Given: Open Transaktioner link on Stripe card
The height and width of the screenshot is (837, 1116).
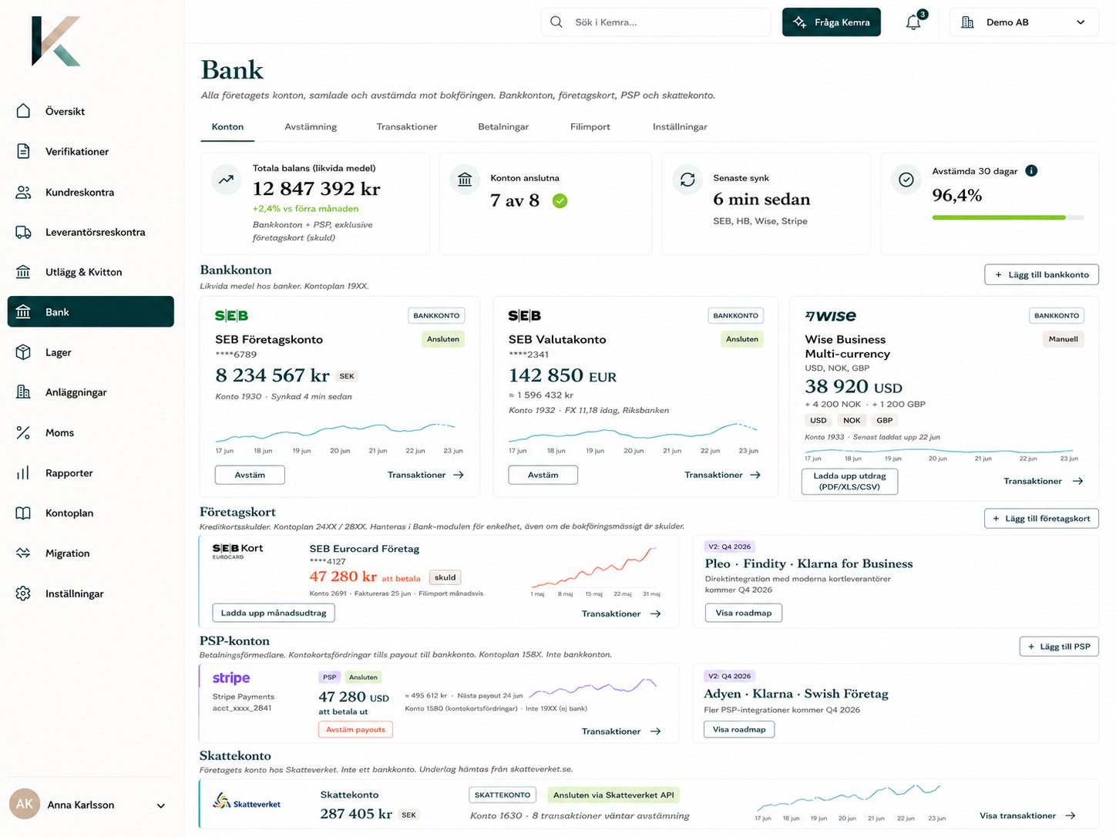Looking at the screenshot, I should tap(621, 731).
